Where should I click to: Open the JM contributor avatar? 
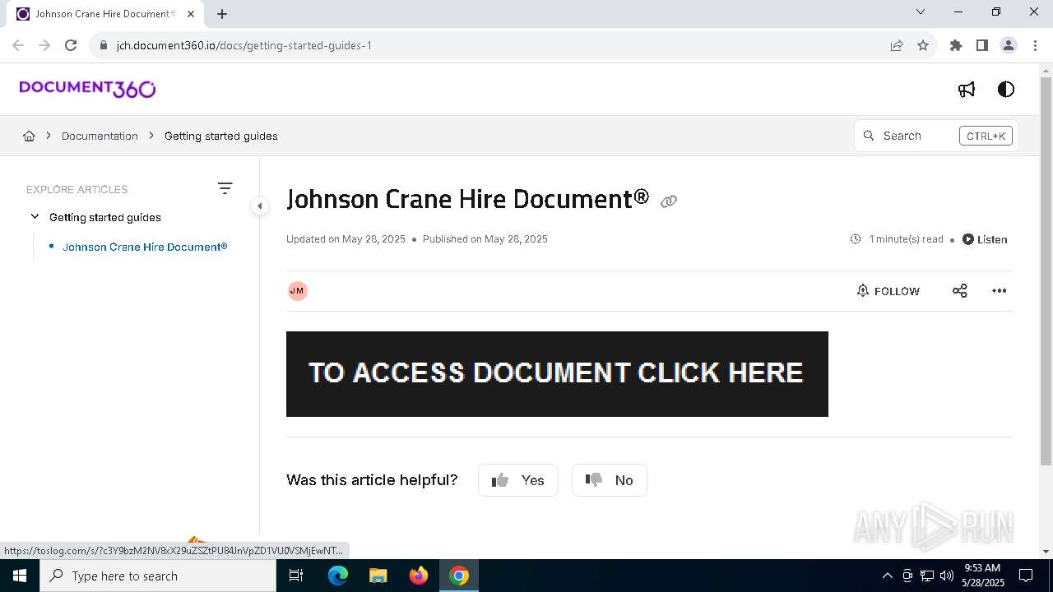[298, 291]
